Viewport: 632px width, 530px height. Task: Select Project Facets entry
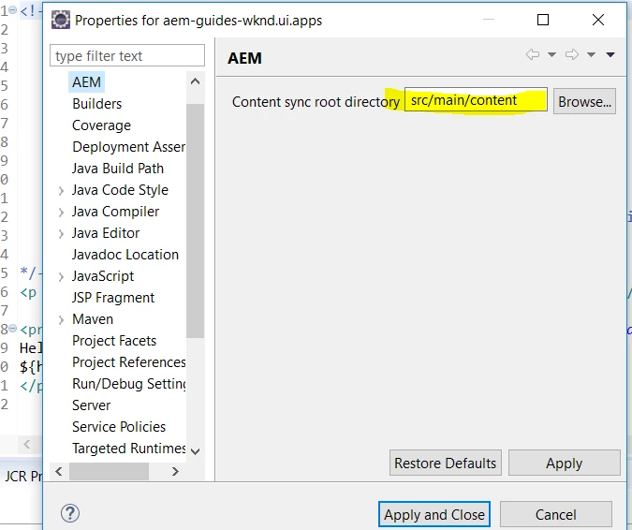tap(114, 341)
